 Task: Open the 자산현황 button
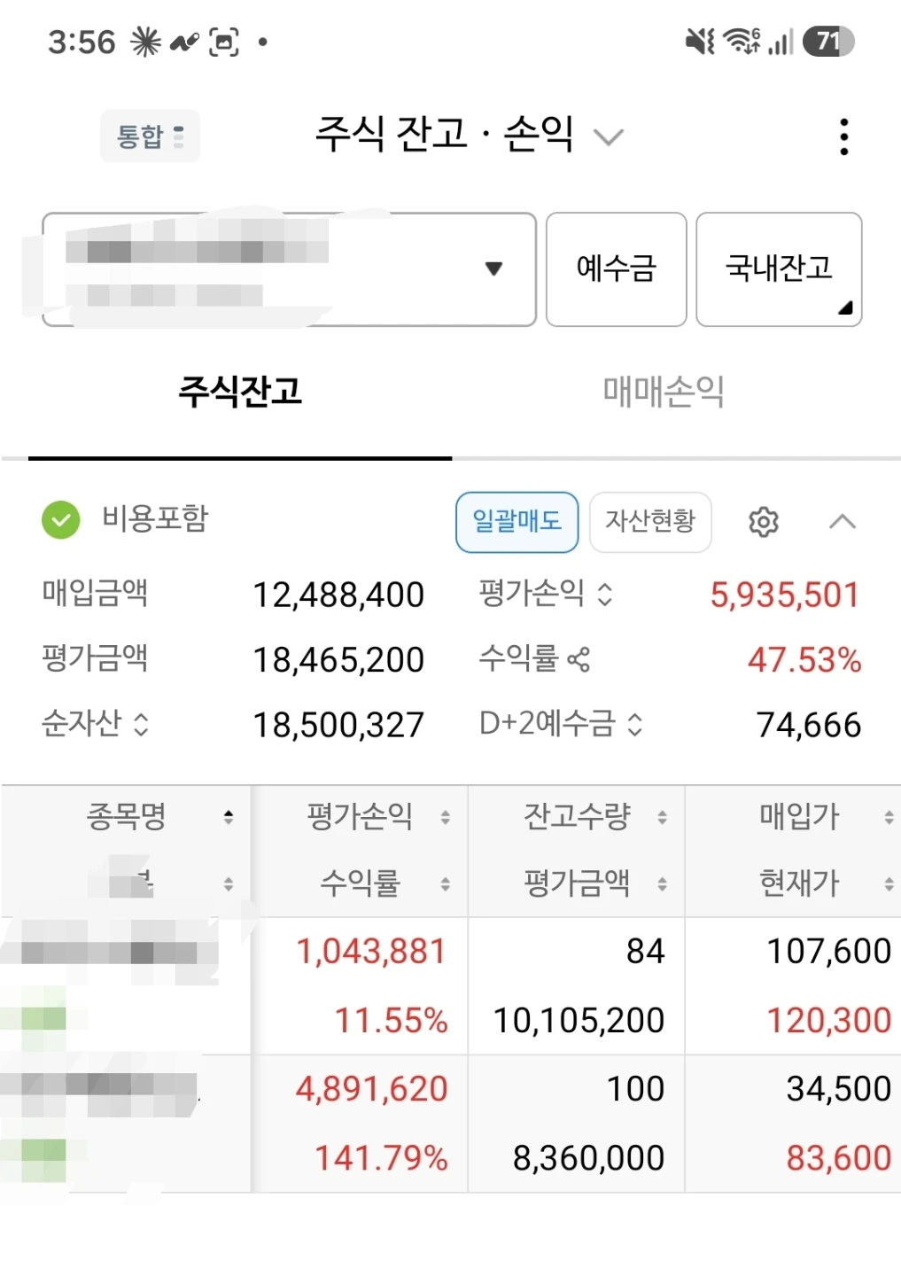(650, 522)
